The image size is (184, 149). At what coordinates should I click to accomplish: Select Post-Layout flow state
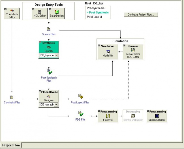[x=94, y=17]
